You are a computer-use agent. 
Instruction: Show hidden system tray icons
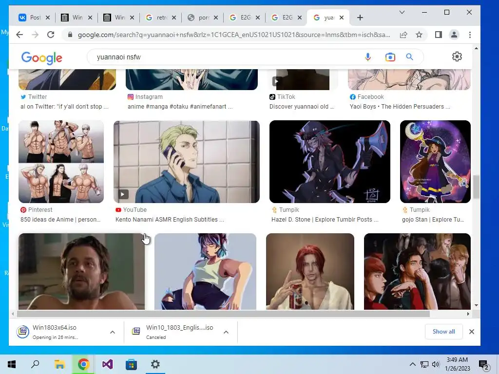[412, 364]
